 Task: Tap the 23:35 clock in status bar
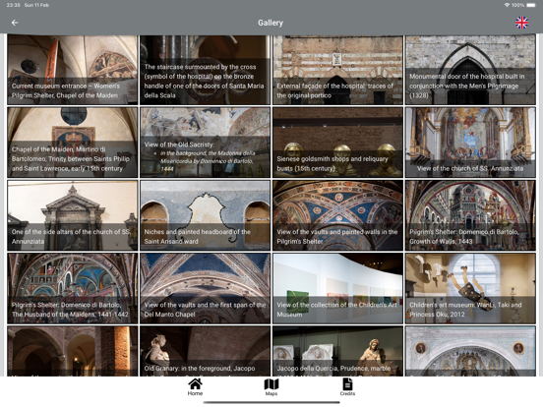tap(13, 5)
